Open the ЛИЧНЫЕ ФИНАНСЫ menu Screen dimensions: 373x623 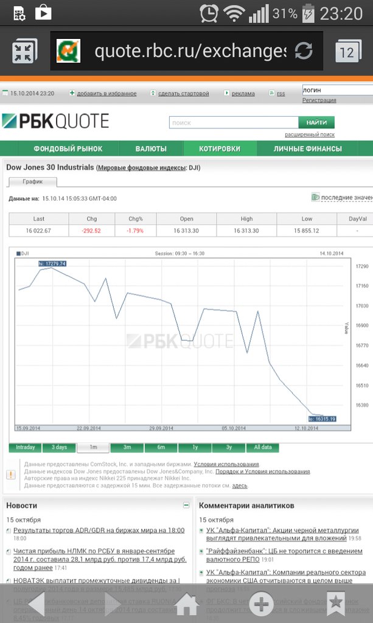[x=307, y=148]
